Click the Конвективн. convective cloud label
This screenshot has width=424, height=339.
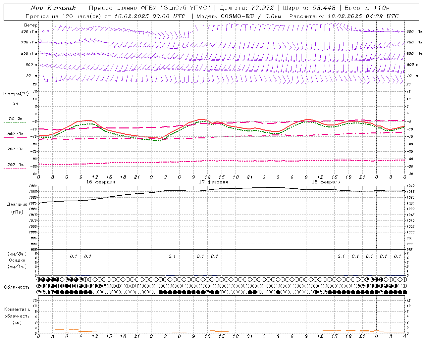(17, 310)
